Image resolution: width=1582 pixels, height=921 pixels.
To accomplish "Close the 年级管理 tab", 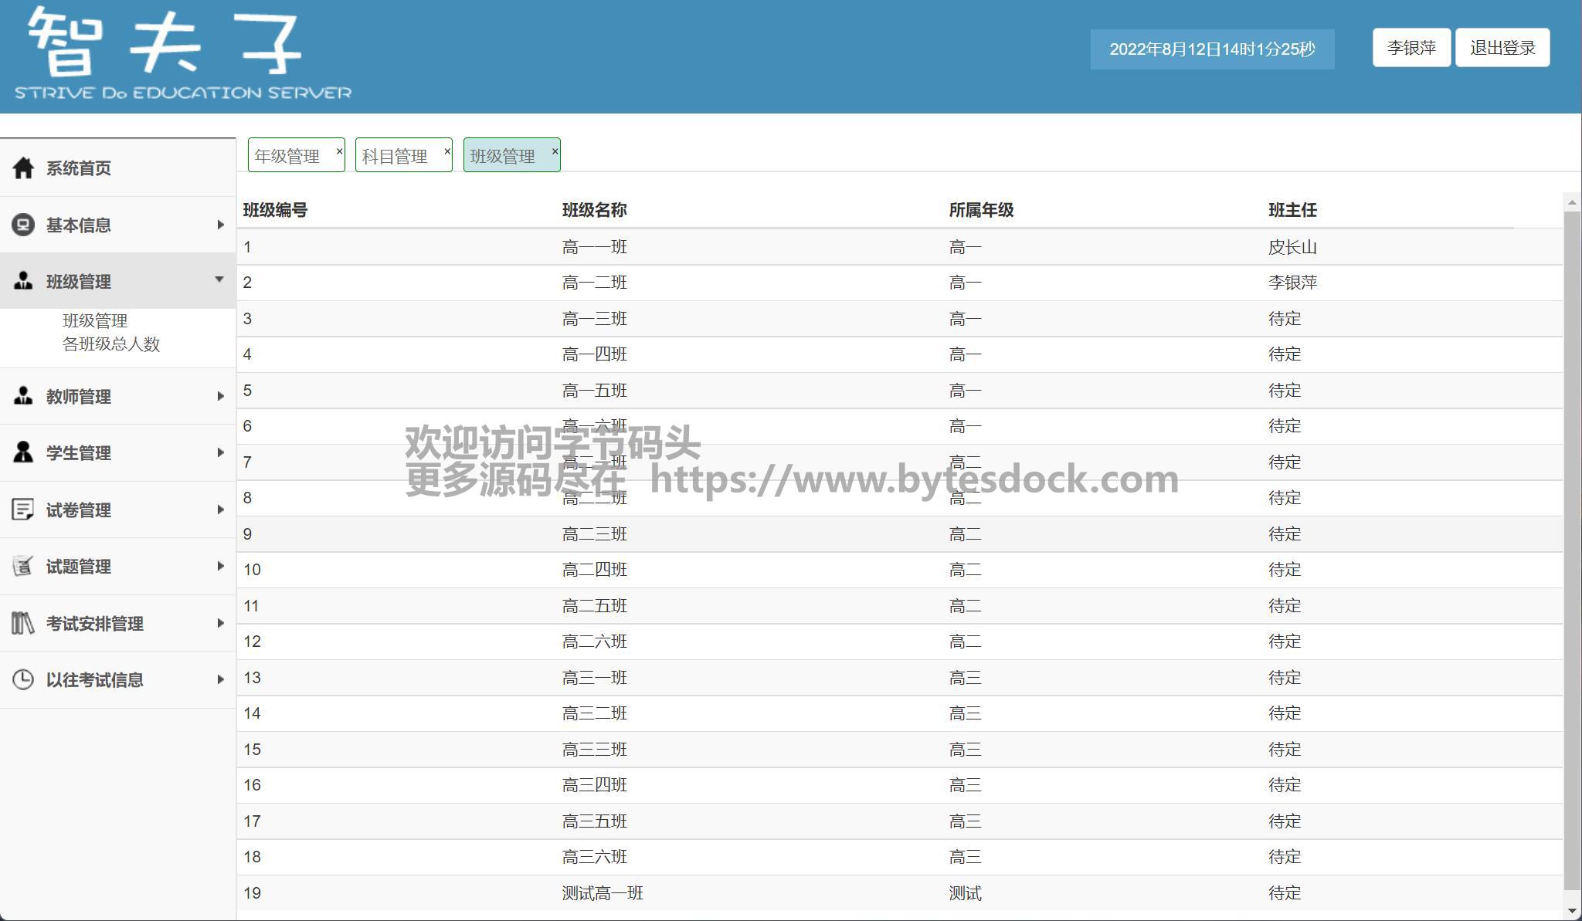I will [x=339, y=151].
